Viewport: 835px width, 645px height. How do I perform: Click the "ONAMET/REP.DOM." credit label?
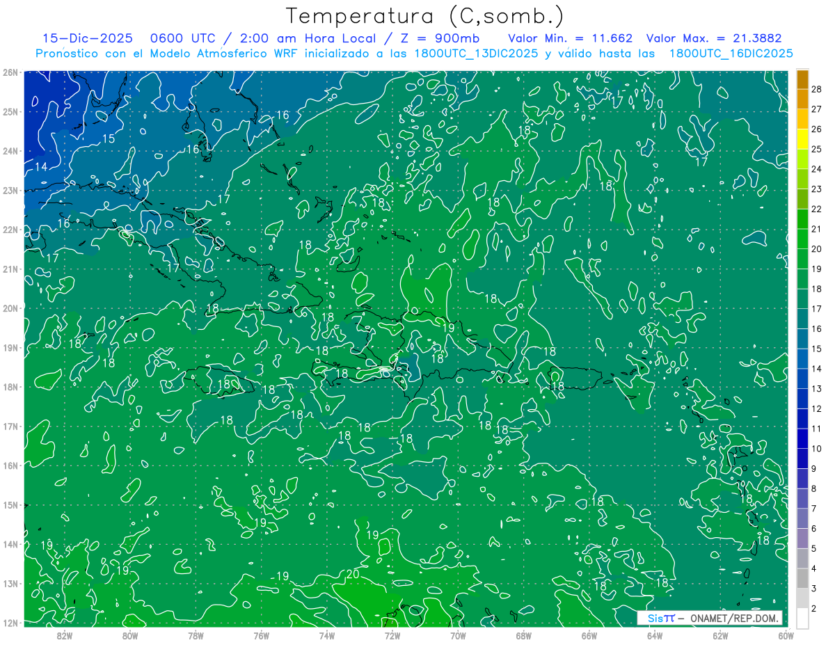point(734,618)
